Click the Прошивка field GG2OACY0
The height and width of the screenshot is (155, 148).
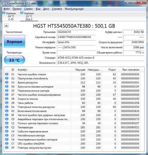pos(76,32)
